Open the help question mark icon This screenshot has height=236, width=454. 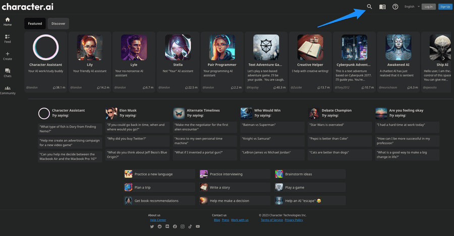tap(395, 7)
